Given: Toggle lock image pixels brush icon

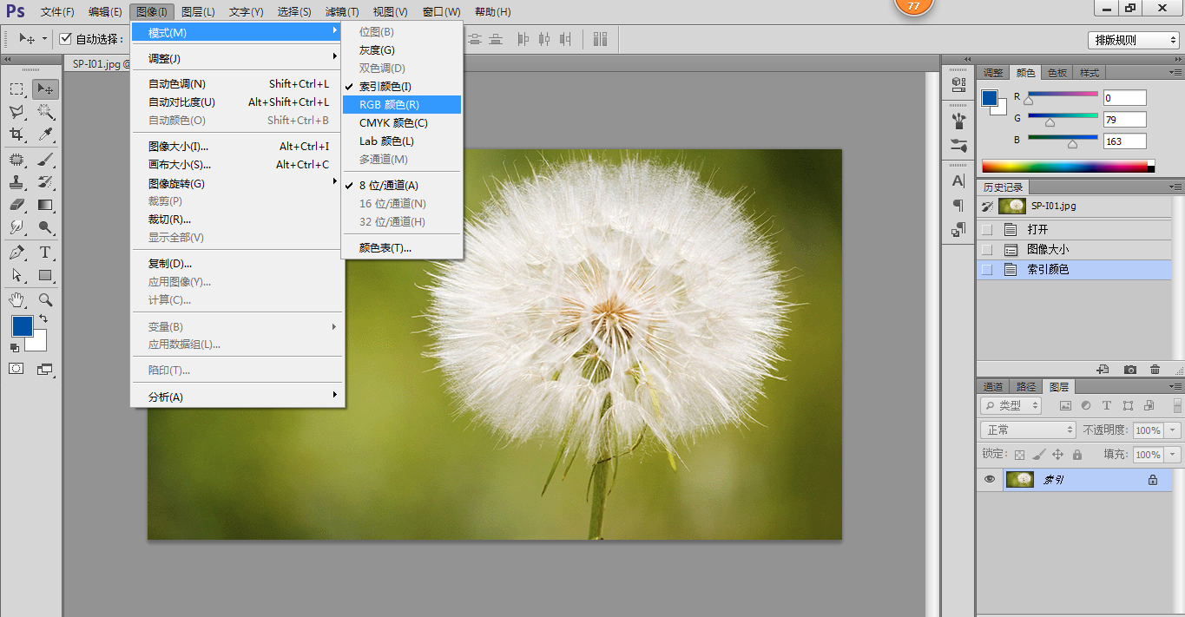Looking at the screenshot, I should point(1039,455).
